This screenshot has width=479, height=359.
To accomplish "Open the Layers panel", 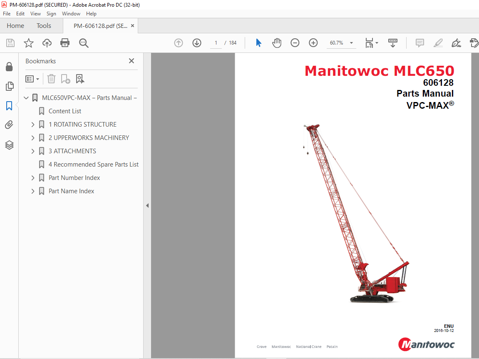I will (x=9, y=145).
